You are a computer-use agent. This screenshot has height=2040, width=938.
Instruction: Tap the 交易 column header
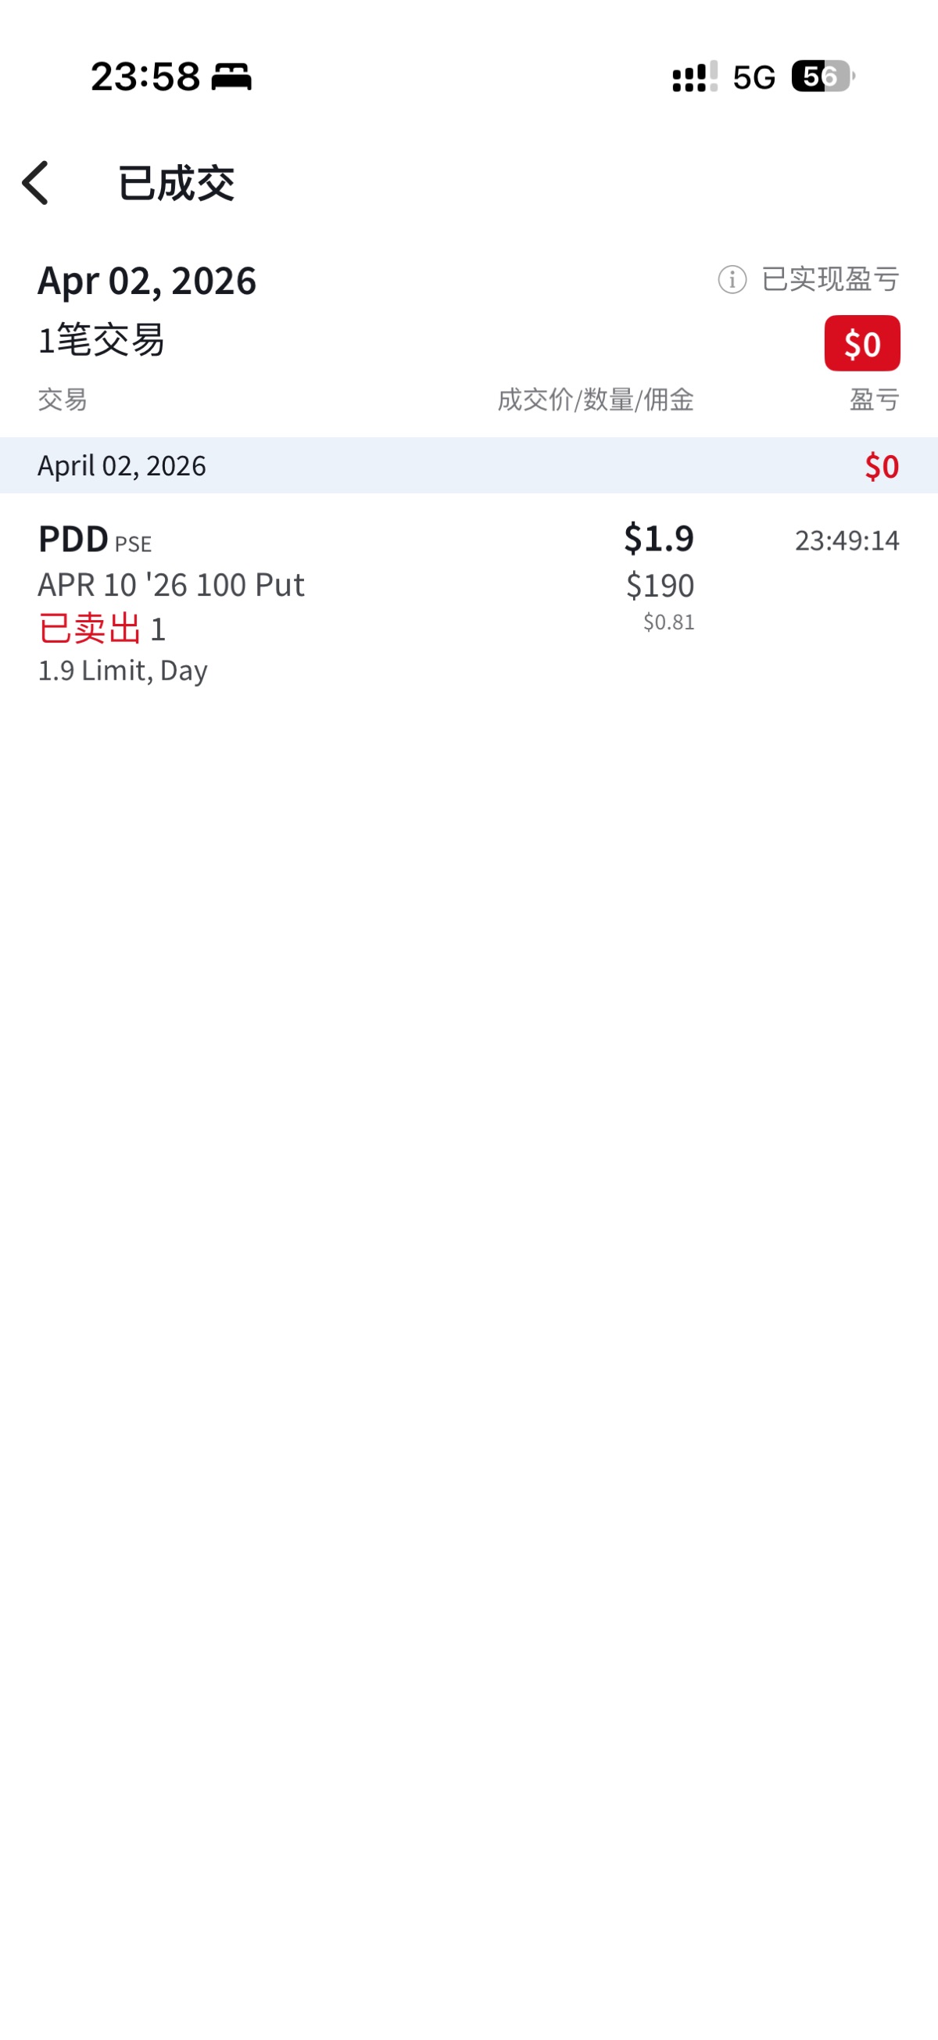coord(63,400)
